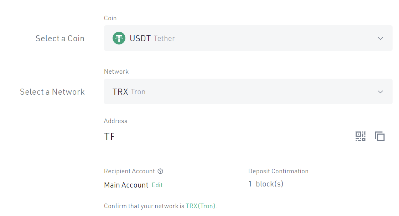Viewport: 399px width, 216px height.
Task: Expand the Network dropdown chevron
Action: coord(380,92)
